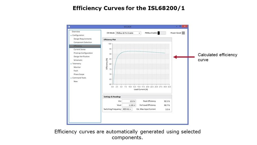Close the VCCAUX window
The height and width of the screenshot is (145, 257).
(185, 26)
